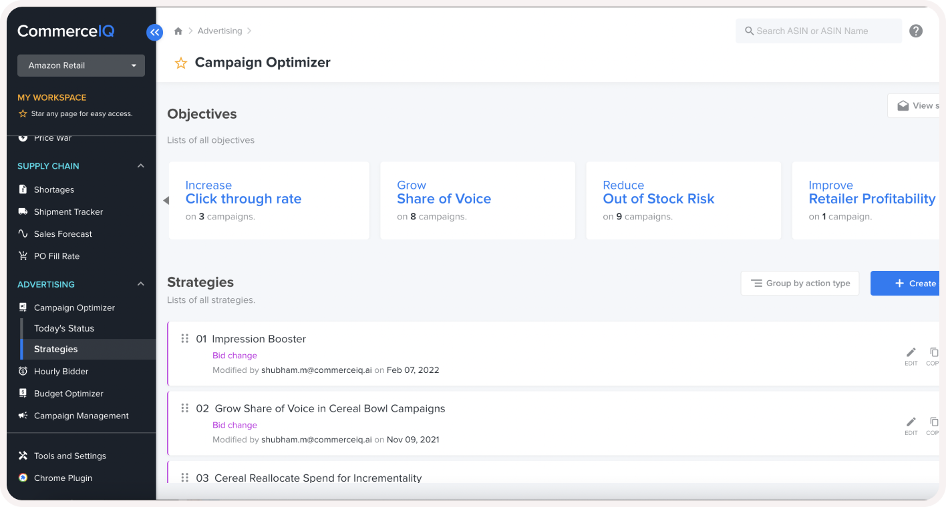The height and width of the screenshot is (507, 946).
Task: Grab the drag handle of 01 Impression Booster
Action: click(x=185, y=339)
